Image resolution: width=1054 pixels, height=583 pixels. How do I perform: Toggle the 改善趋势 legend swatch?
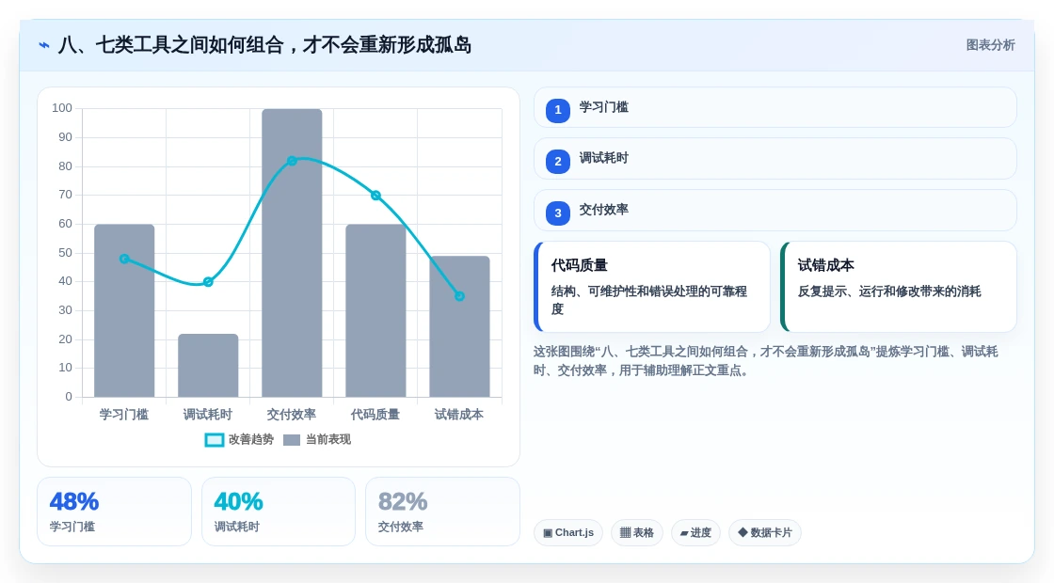coord(215,440)
